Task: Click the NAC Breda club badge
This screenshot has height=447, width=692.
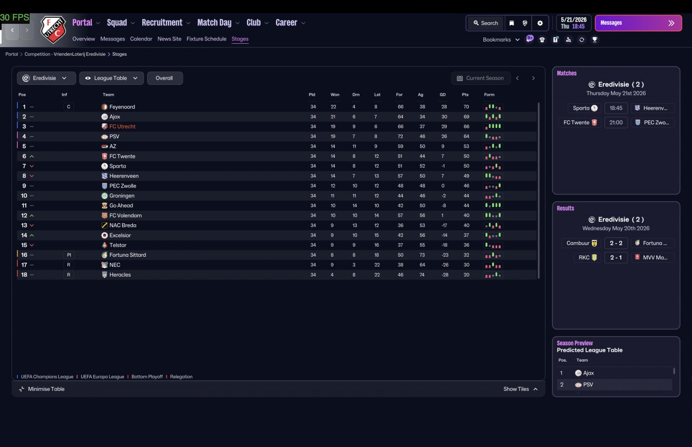Action: (x=104, y=225)
